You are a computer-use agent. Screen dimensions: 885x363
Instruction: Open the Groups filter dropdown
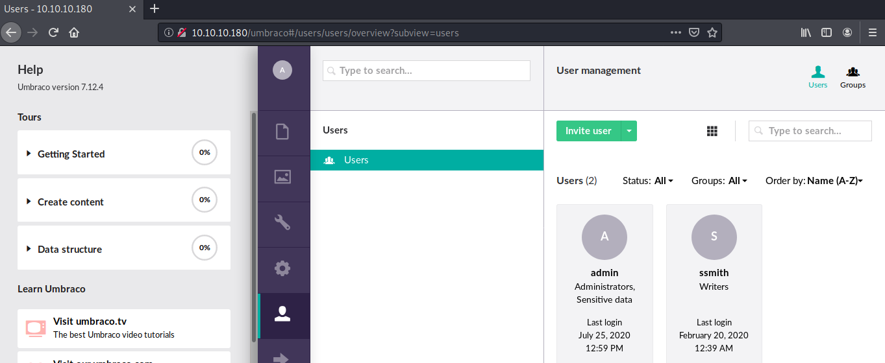[719, 181]
